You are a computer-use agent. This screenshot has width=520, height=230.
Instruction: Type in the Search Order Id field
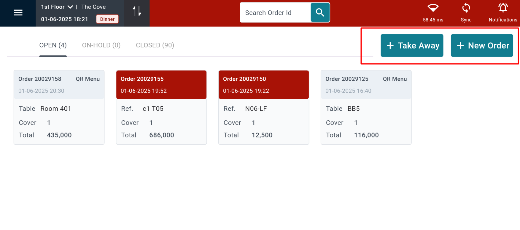click(x=275, y=13)
